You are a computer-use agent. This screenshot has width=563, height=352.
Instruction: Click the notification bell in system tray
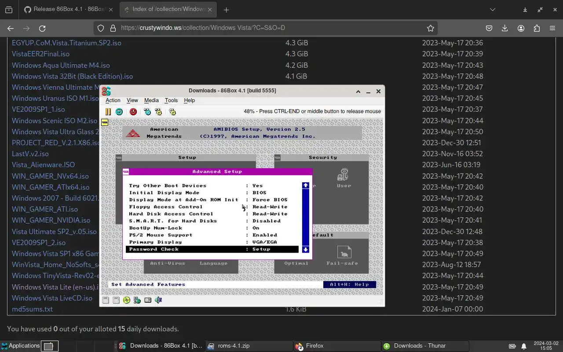pyautogui.click(x=524, y=346)
